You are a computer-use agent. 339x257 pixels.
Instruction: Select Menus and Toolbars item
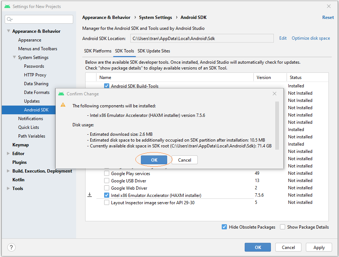(38, 49)
